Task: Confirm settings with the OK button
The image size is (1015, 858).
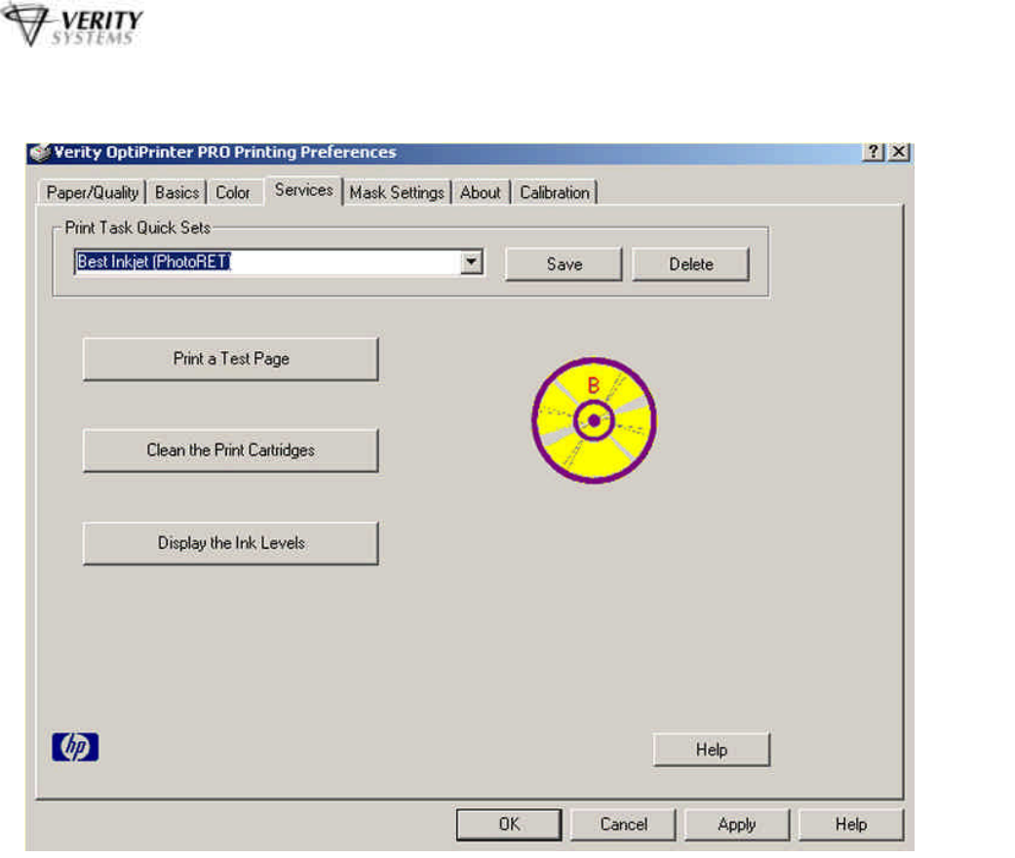Action: pyautogui.click(x=509, y=824)
